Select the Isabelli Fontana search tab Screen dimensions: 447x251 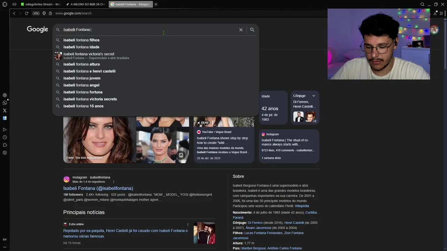click(x=131, y=4)
